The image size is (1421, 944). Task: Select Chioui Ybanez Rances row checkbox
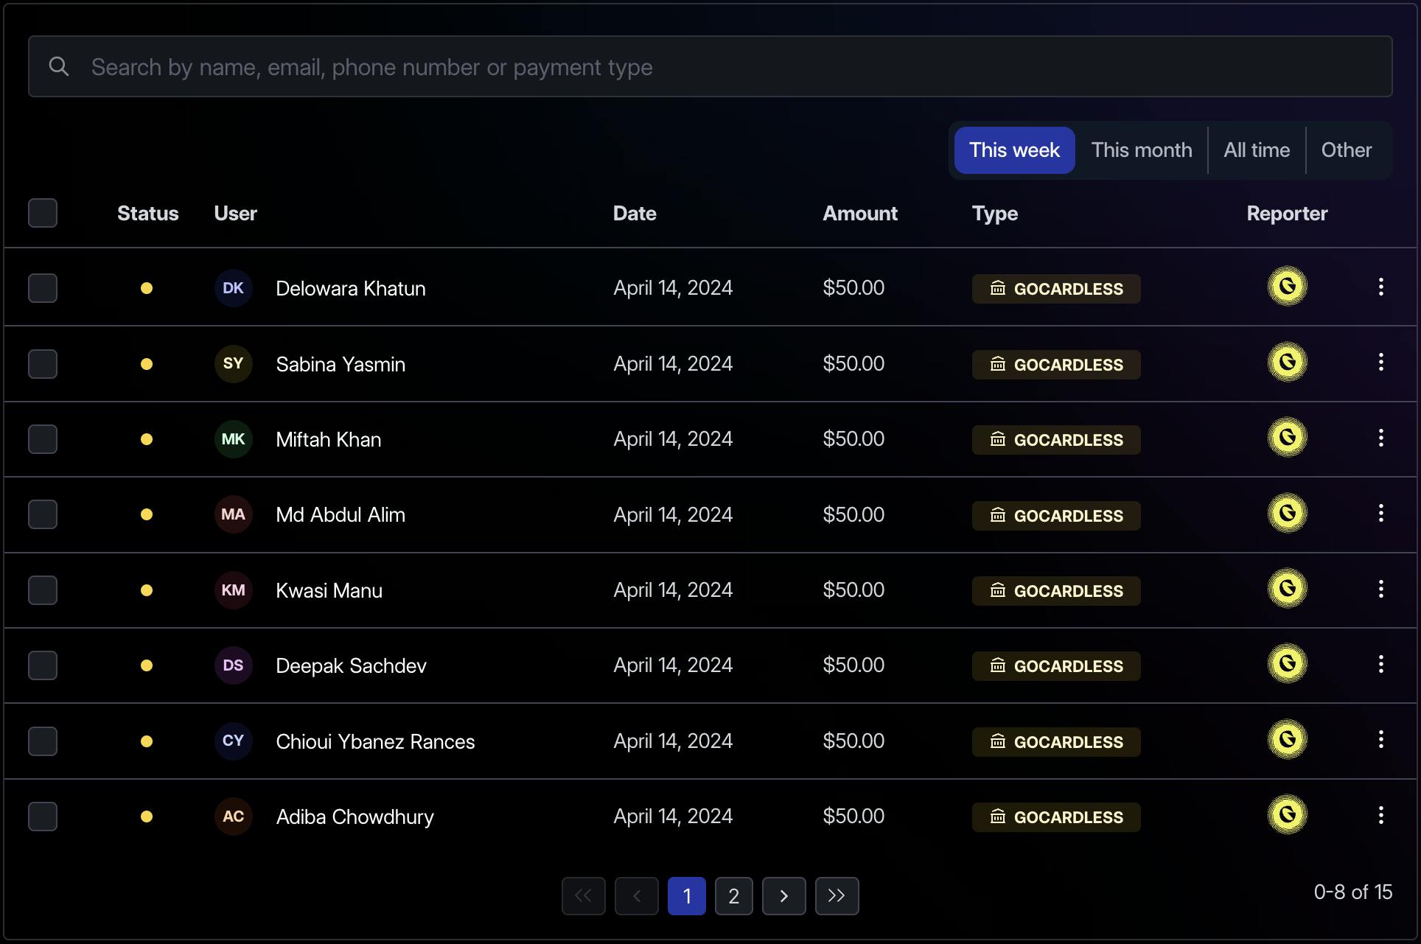point(43,741)
